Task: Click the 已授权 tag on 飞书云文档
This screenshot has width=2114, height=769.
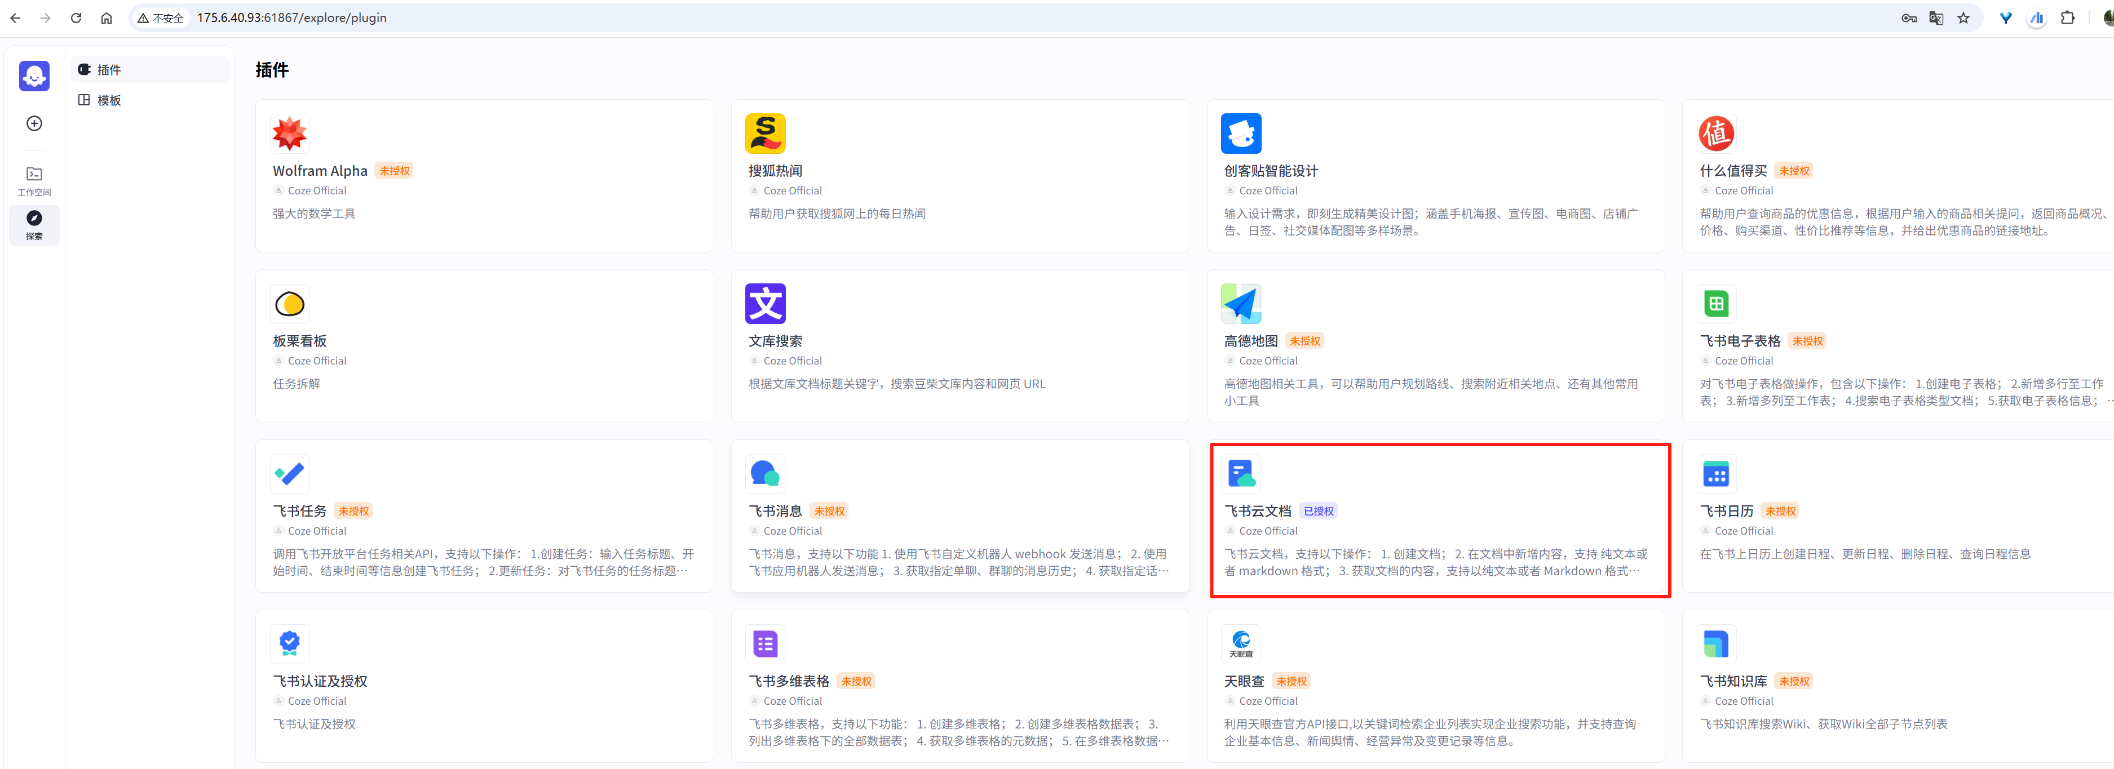Action: (1318, 511)
